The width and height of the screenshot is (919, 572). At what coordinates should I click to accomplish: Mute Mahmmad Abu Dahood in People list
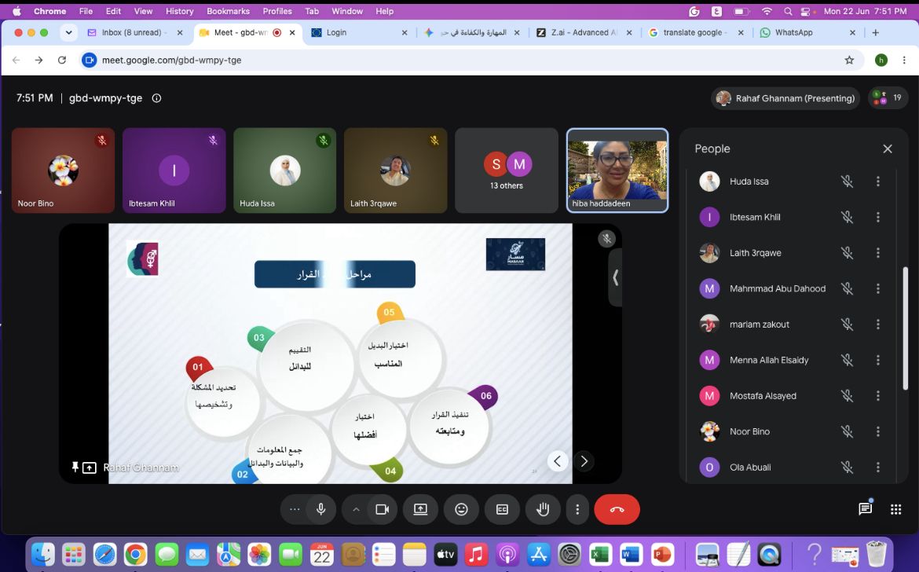pos(847,288)
